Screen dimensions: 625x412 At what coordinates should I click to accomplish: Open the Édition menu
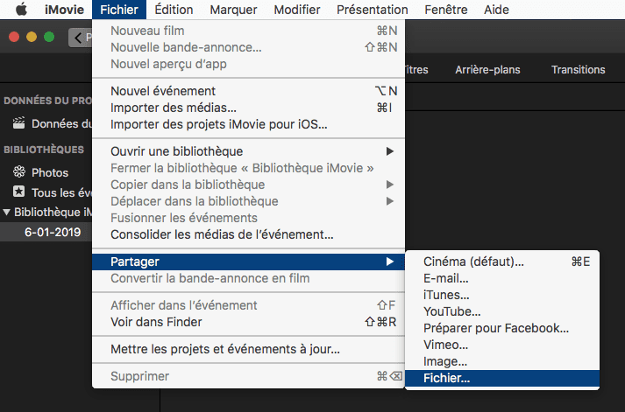tap(174, 10)
